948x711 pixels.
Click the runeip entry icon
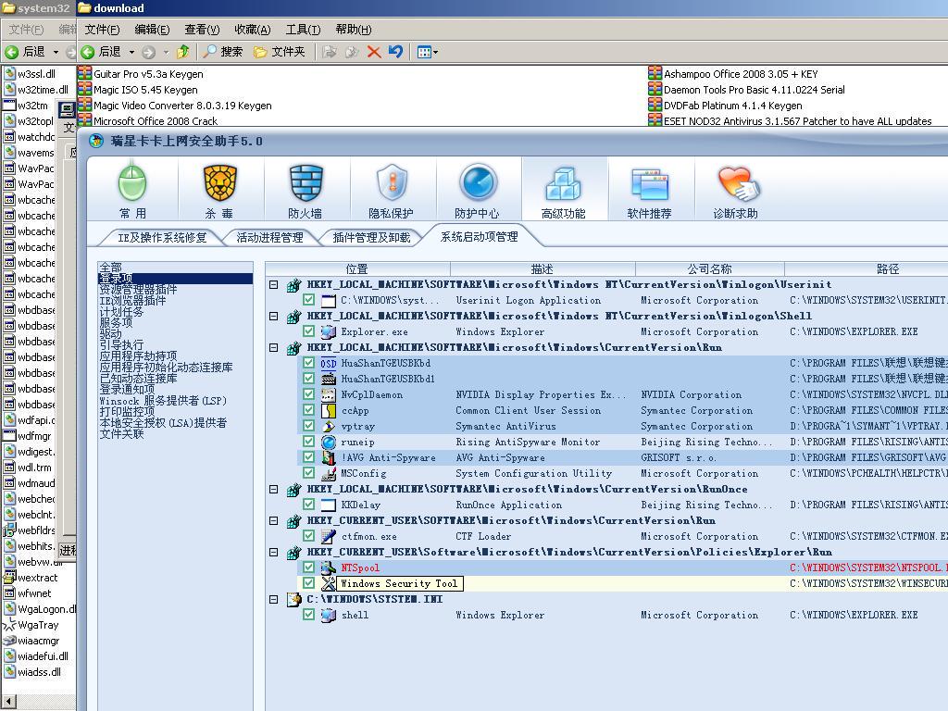(329, 442)
